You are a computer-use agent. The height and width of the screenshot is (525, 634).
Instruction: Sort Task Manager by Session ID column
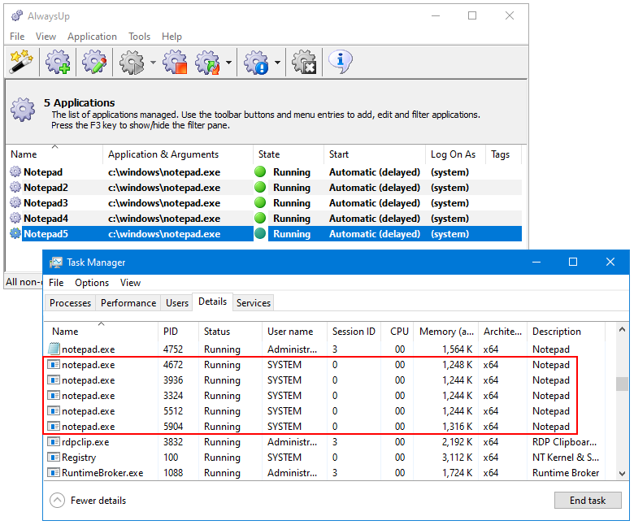(354, 332)
